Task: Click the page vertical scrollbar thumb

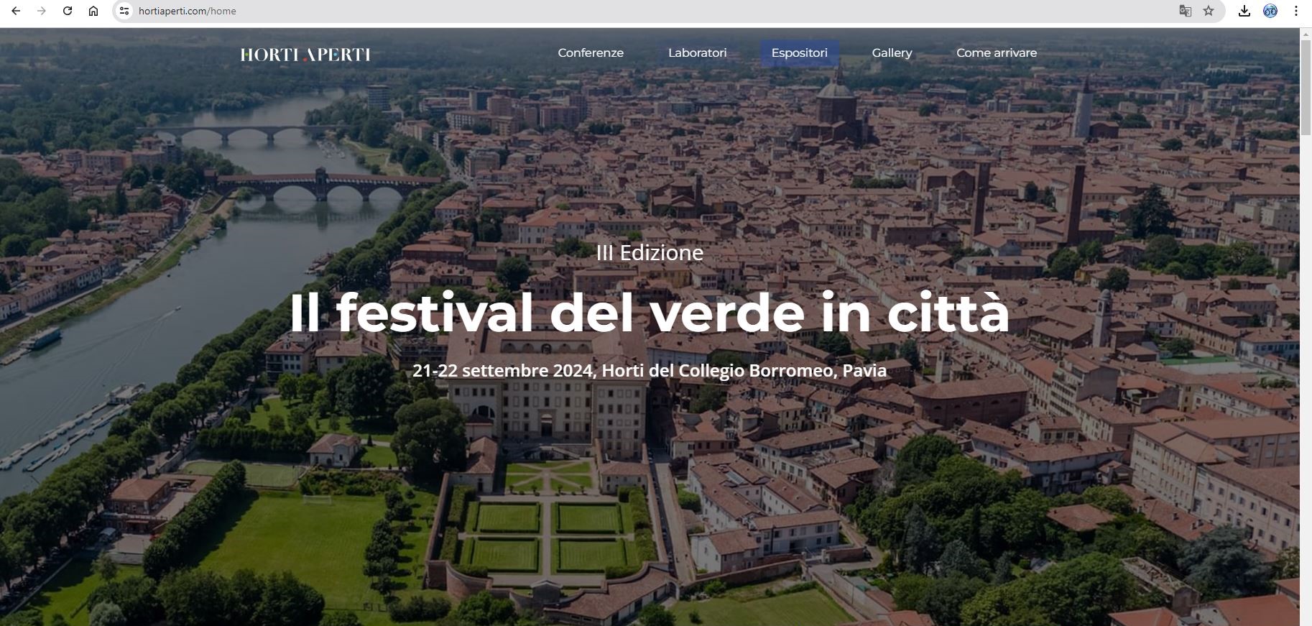Action: click(x=1306, y=88)
